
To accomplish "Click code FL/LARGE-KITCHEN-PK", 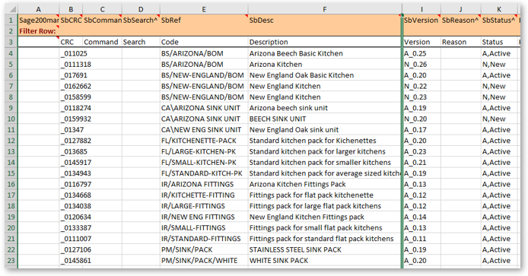I will [204, 151].
